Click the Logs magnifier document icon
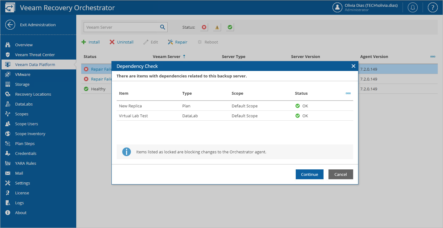Image resolution: width=443 pixels, height=228 pixels. pyautogui.click(x=8, y=203)
